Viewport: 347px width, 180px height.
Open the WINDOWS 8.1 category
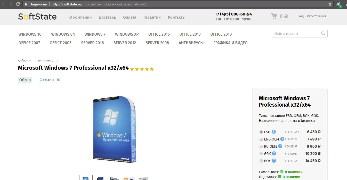point(63,34)
